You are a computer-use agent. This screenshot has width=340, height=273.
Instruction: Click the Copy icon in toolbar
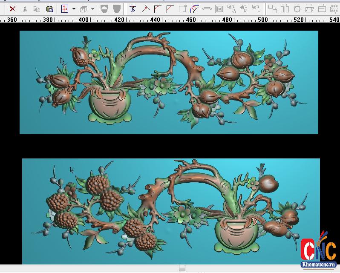point(37,9)
